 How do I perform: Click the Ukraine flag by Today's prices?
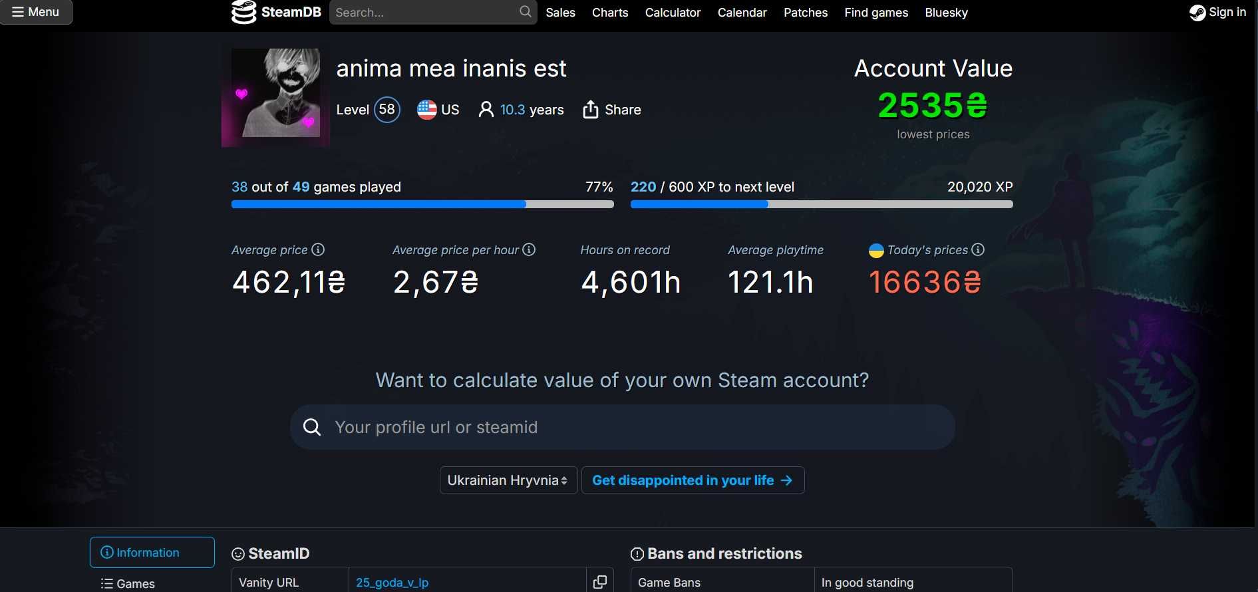click(x=876, y=251)
